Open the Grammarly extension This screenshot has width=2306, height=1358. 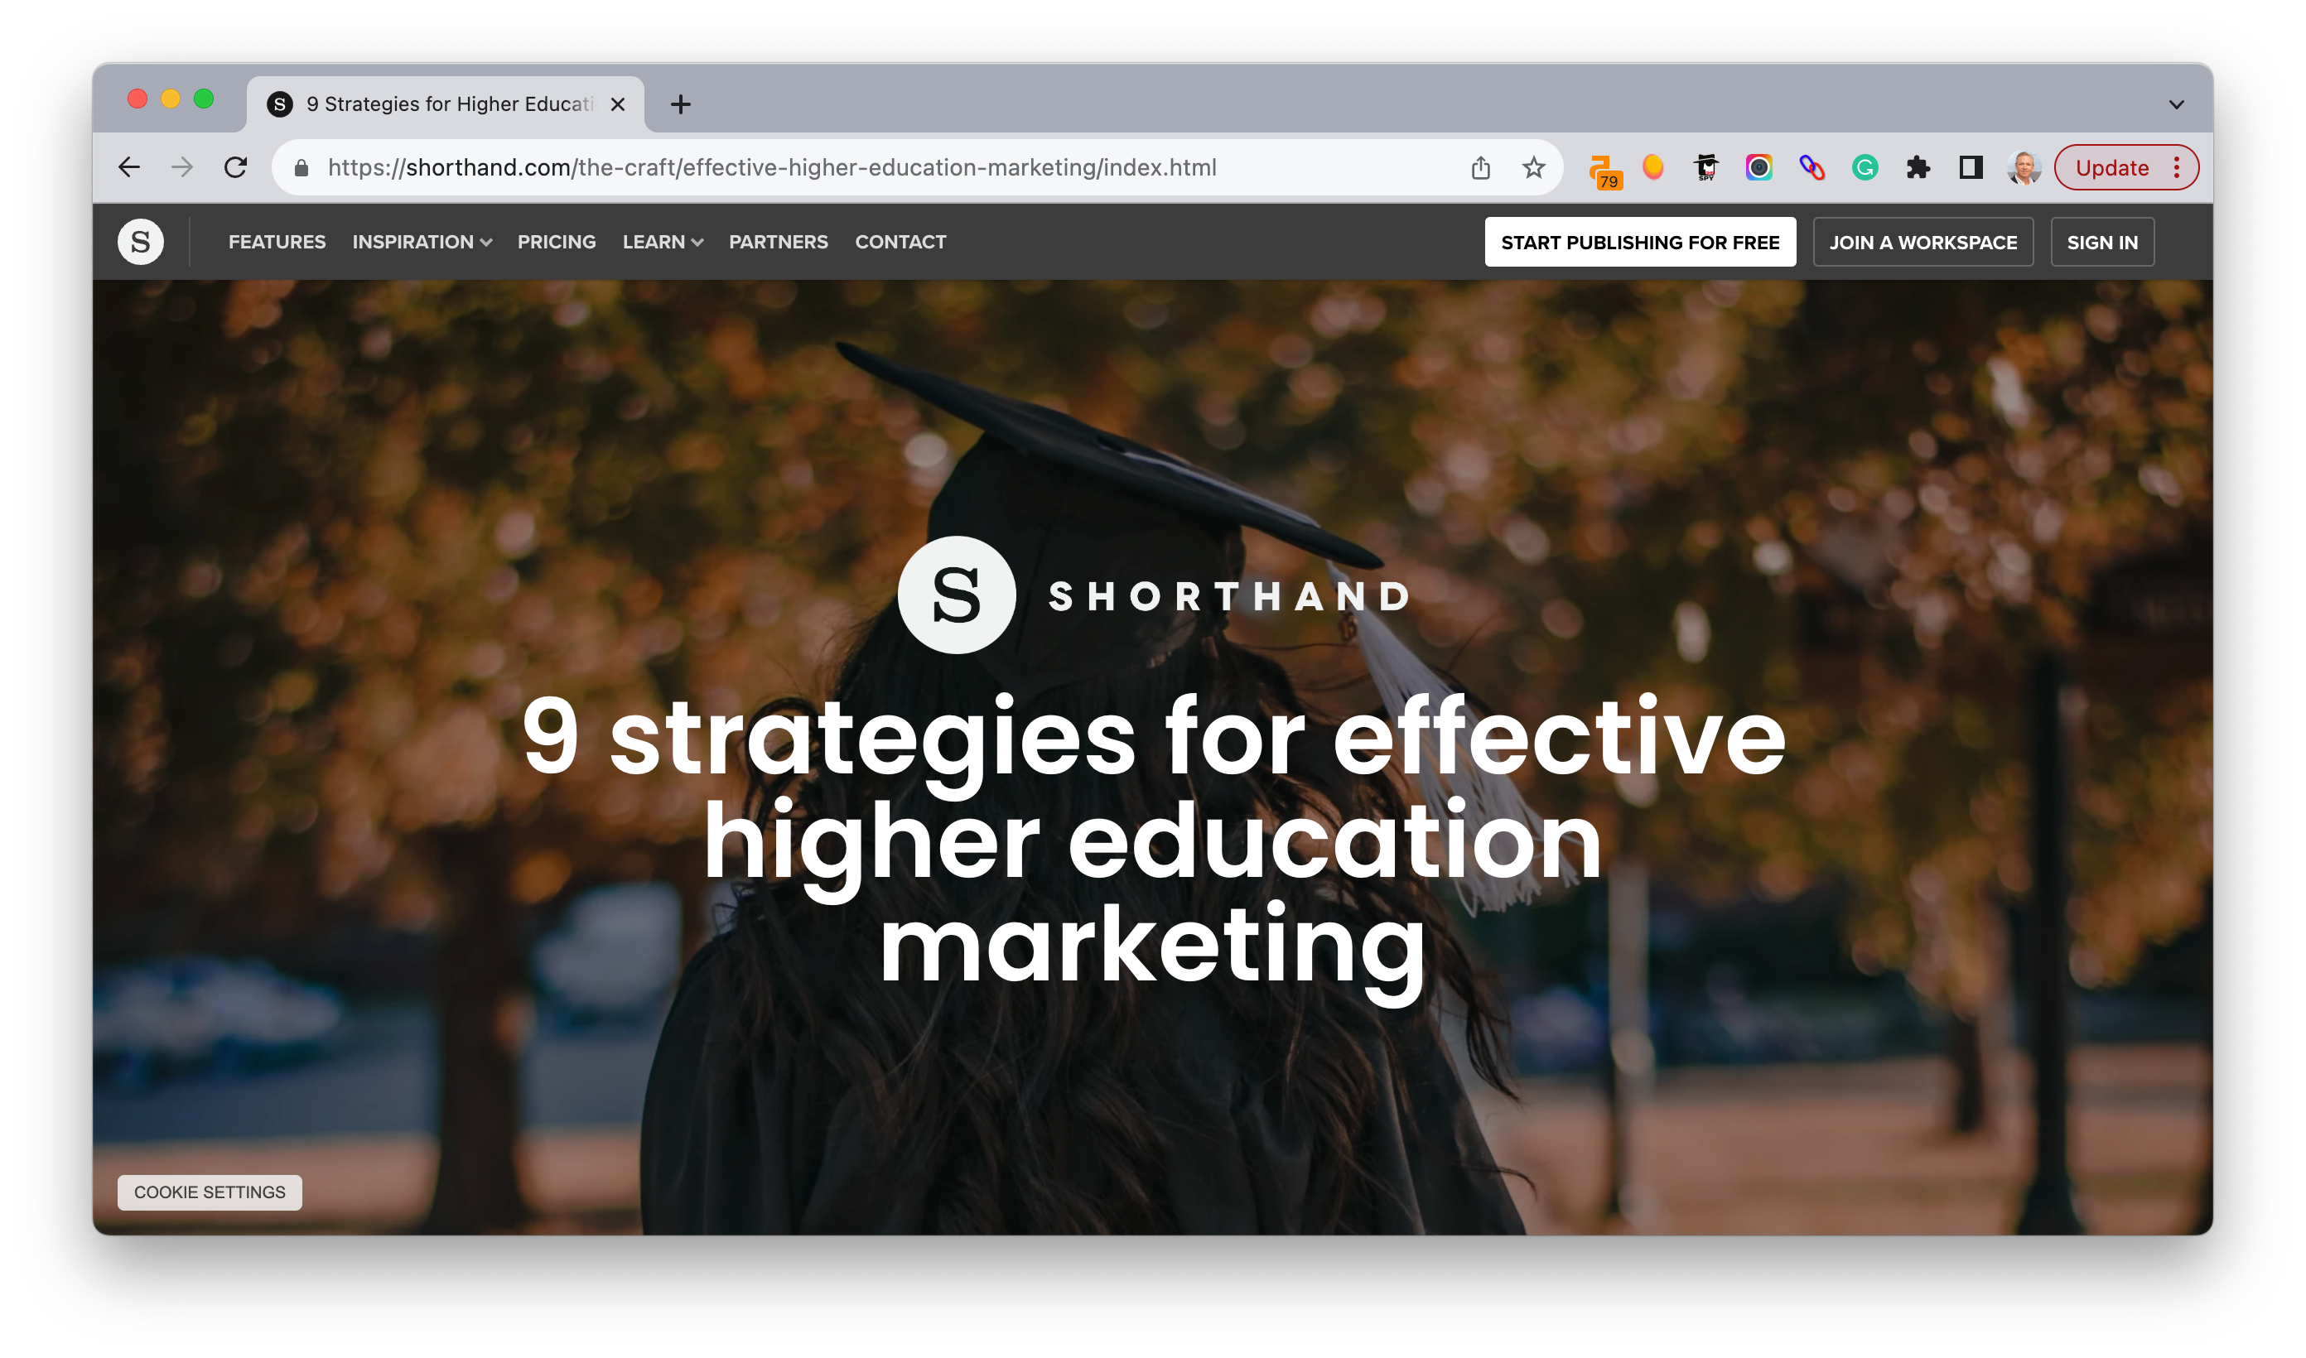(1865, 167)
